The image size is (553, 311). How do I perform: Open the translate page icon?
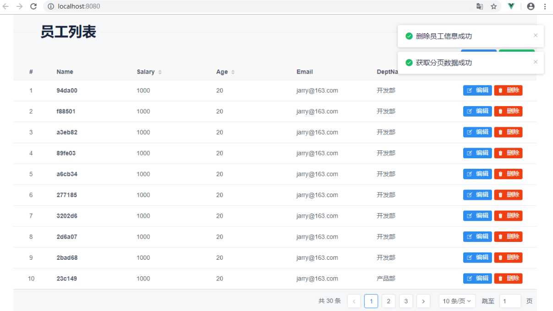[480, 6]
